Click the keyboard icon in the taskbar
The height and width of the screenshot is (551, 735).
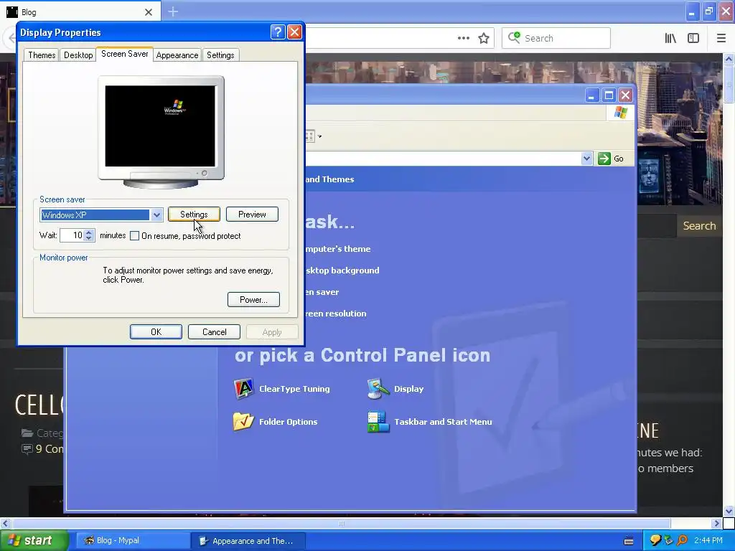[629, 541]
